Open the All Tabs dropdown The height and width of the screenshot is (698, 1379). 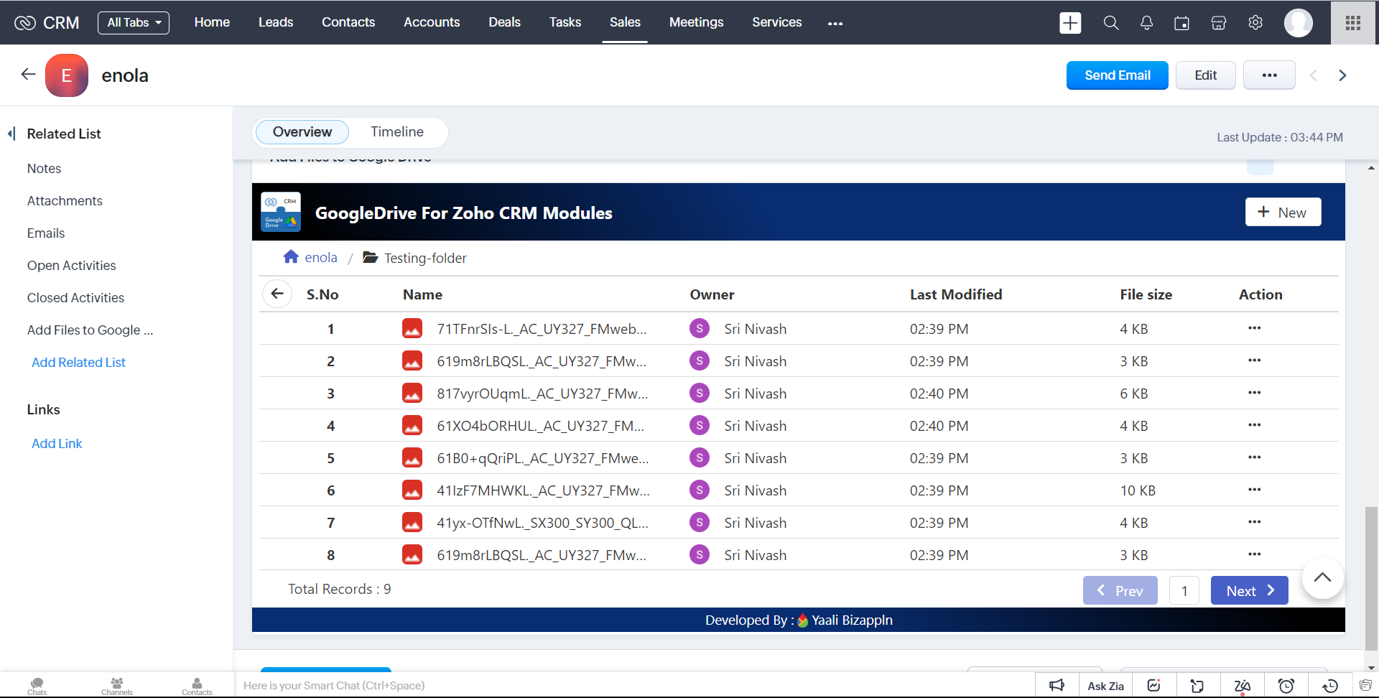pos(134,23)
